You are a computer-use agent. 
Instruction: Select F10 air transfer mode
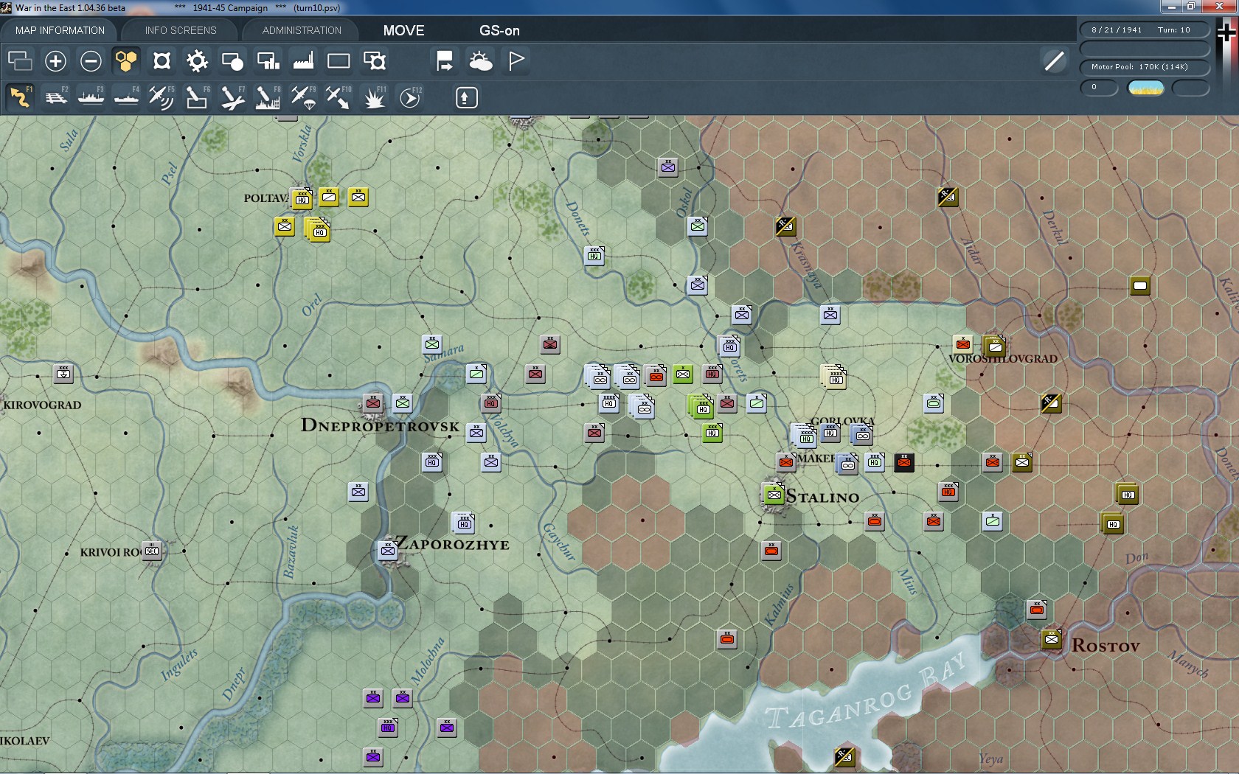coord(339,97)
